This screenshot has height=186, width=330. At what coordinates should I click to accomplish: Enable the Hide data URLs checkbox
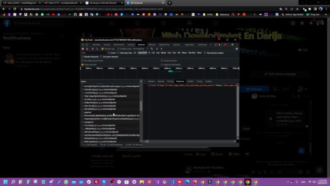click(x=118, y=53)
